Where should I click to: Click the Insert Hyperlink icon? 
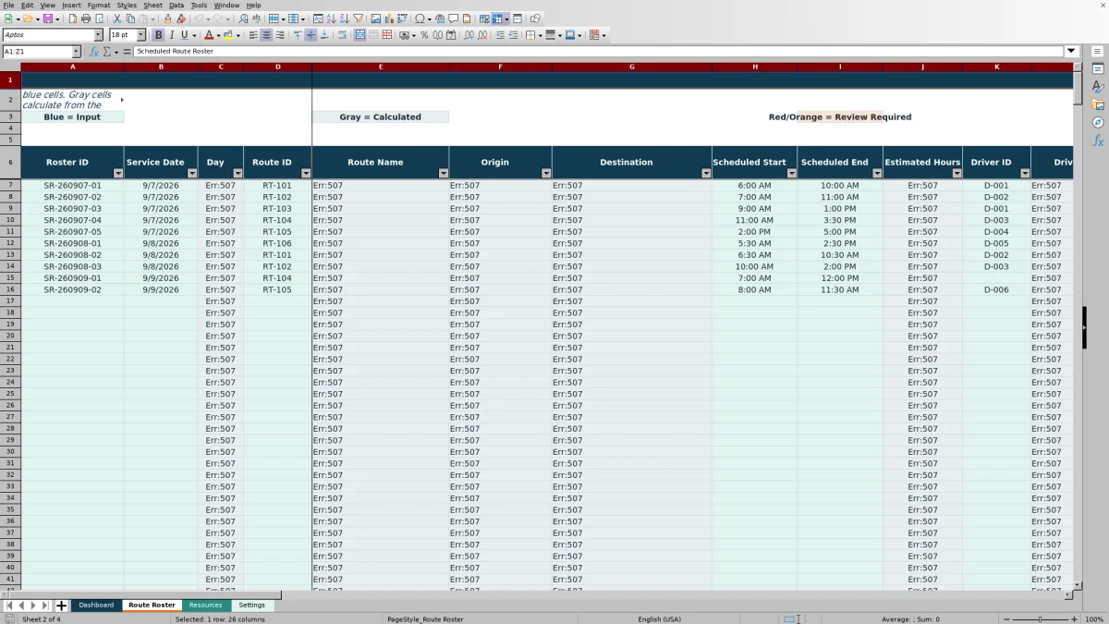click(x=440, y=18)
